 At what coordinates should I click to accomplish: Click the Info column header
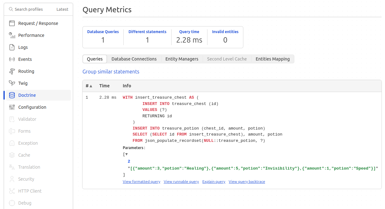[x=127, y=86]
